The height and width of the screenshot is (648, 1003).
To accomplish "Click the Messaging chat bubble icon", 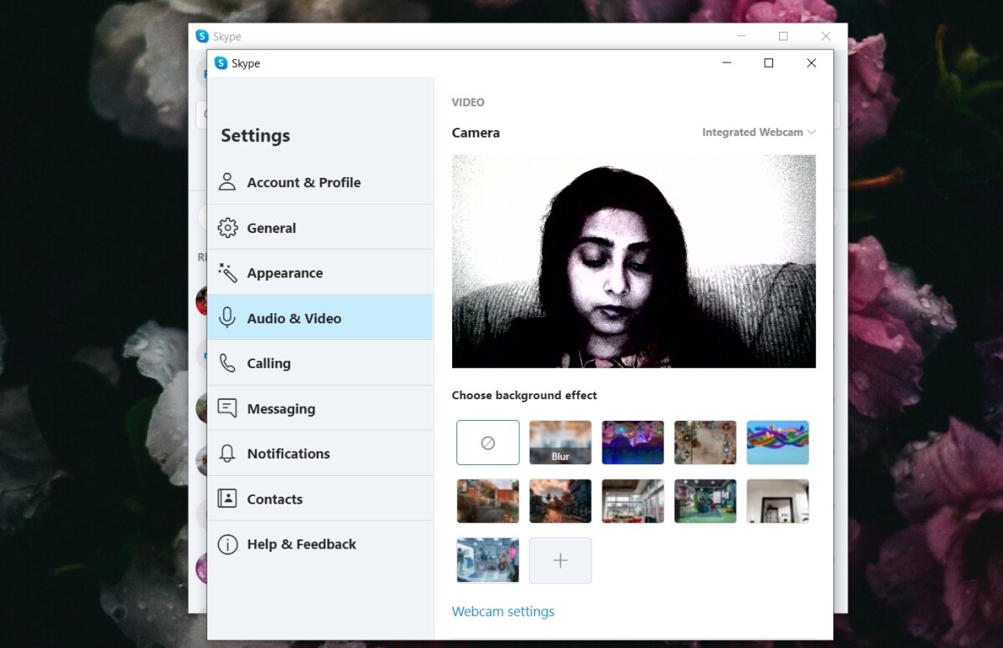I will (227, 408).
